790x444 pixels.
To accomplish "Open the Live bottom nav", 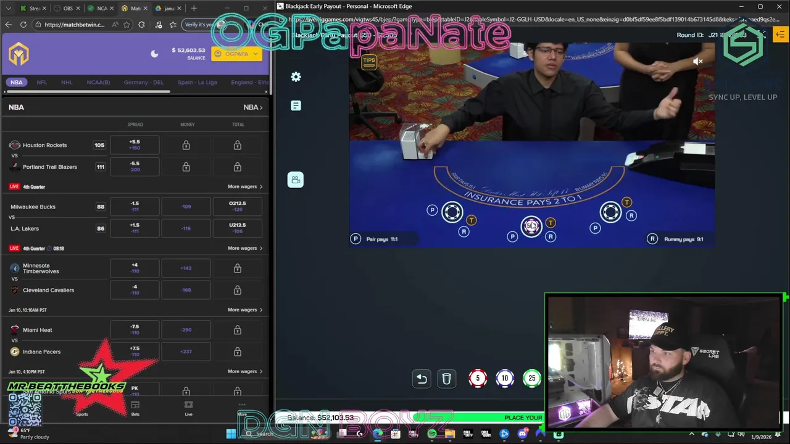I will [x=189, y=408].
